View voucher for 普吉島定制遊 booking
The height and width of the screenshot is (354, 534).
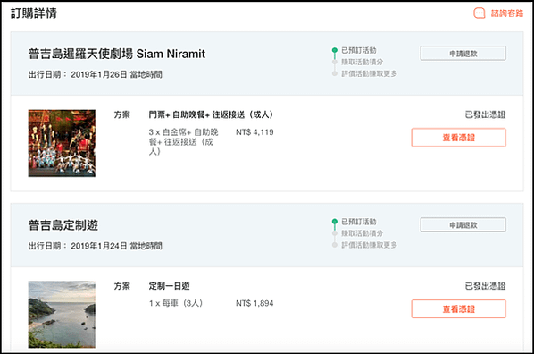[458, 309]
